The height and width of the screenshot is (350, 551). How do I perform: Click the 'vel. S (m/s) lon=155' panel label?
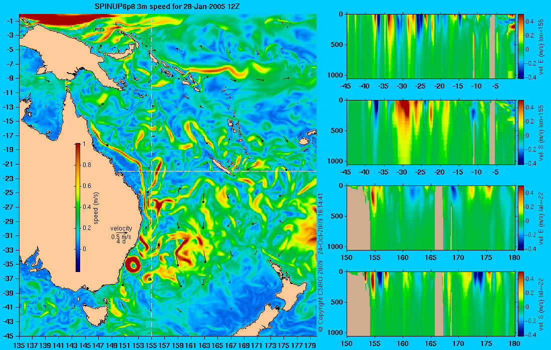tap(541, 132)
